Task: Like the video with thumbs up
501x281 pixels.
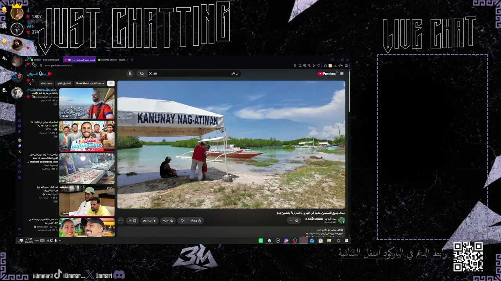Action: point(195,221)
